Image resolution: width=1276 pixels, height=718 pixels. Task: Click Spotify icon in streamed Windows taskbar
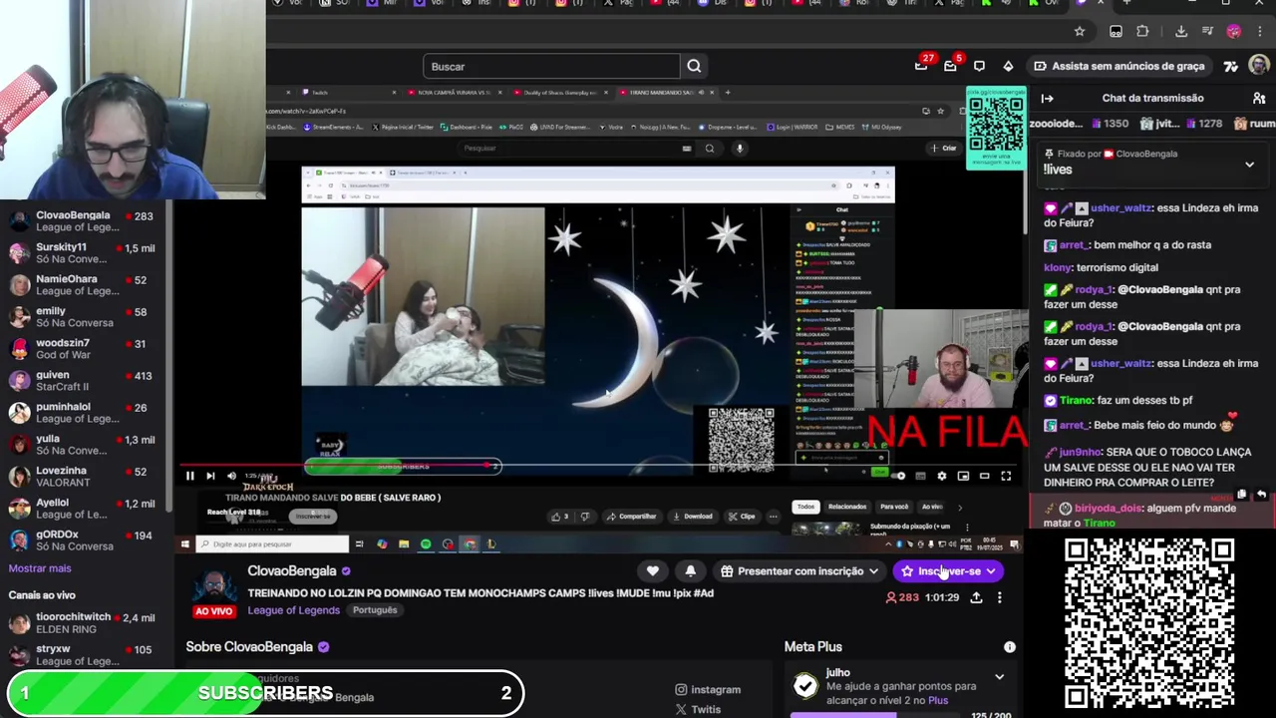pos(426,544)
